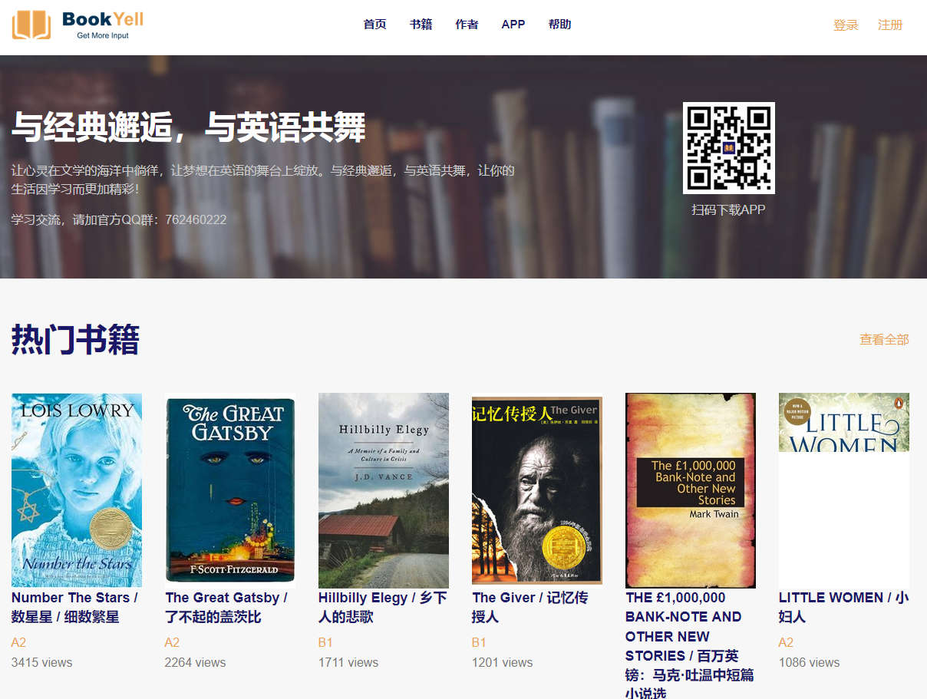Click the A2 level under Number The Stars
The image size is (927, 699).
click(18, 642)
